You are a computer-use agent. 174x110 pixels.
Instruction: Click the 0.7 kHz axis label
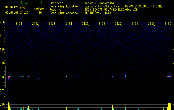point(2,91)
